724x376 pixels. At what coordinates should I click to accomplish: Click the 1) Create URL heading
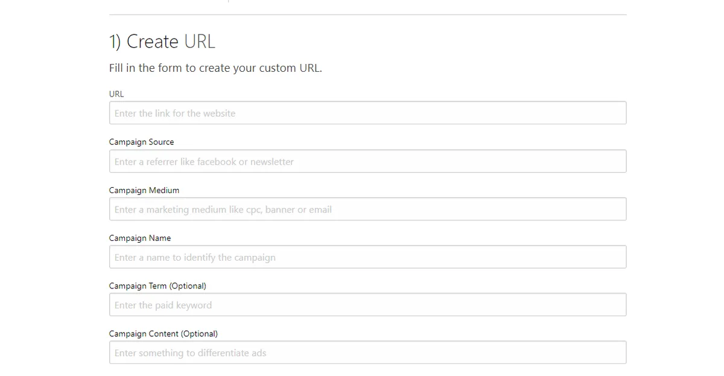click(162, 41)
